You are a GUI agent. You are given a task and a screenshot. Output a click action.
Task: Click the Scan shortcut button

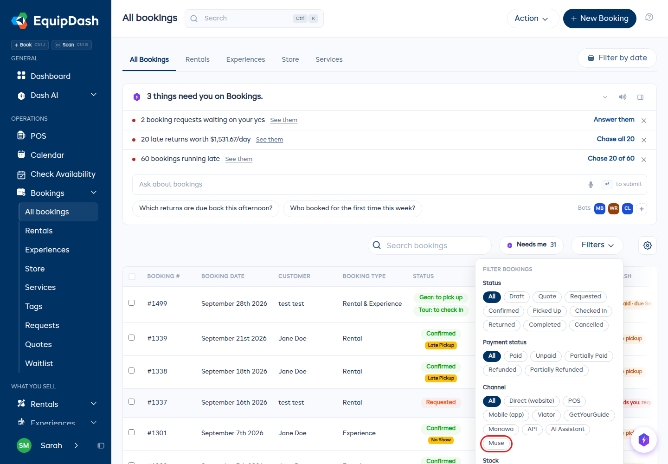point(71,45)
